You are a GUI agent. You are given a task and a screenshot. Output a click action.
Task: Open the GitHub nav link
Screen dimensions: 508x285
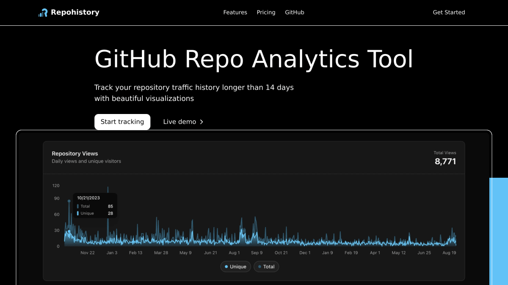294,12
